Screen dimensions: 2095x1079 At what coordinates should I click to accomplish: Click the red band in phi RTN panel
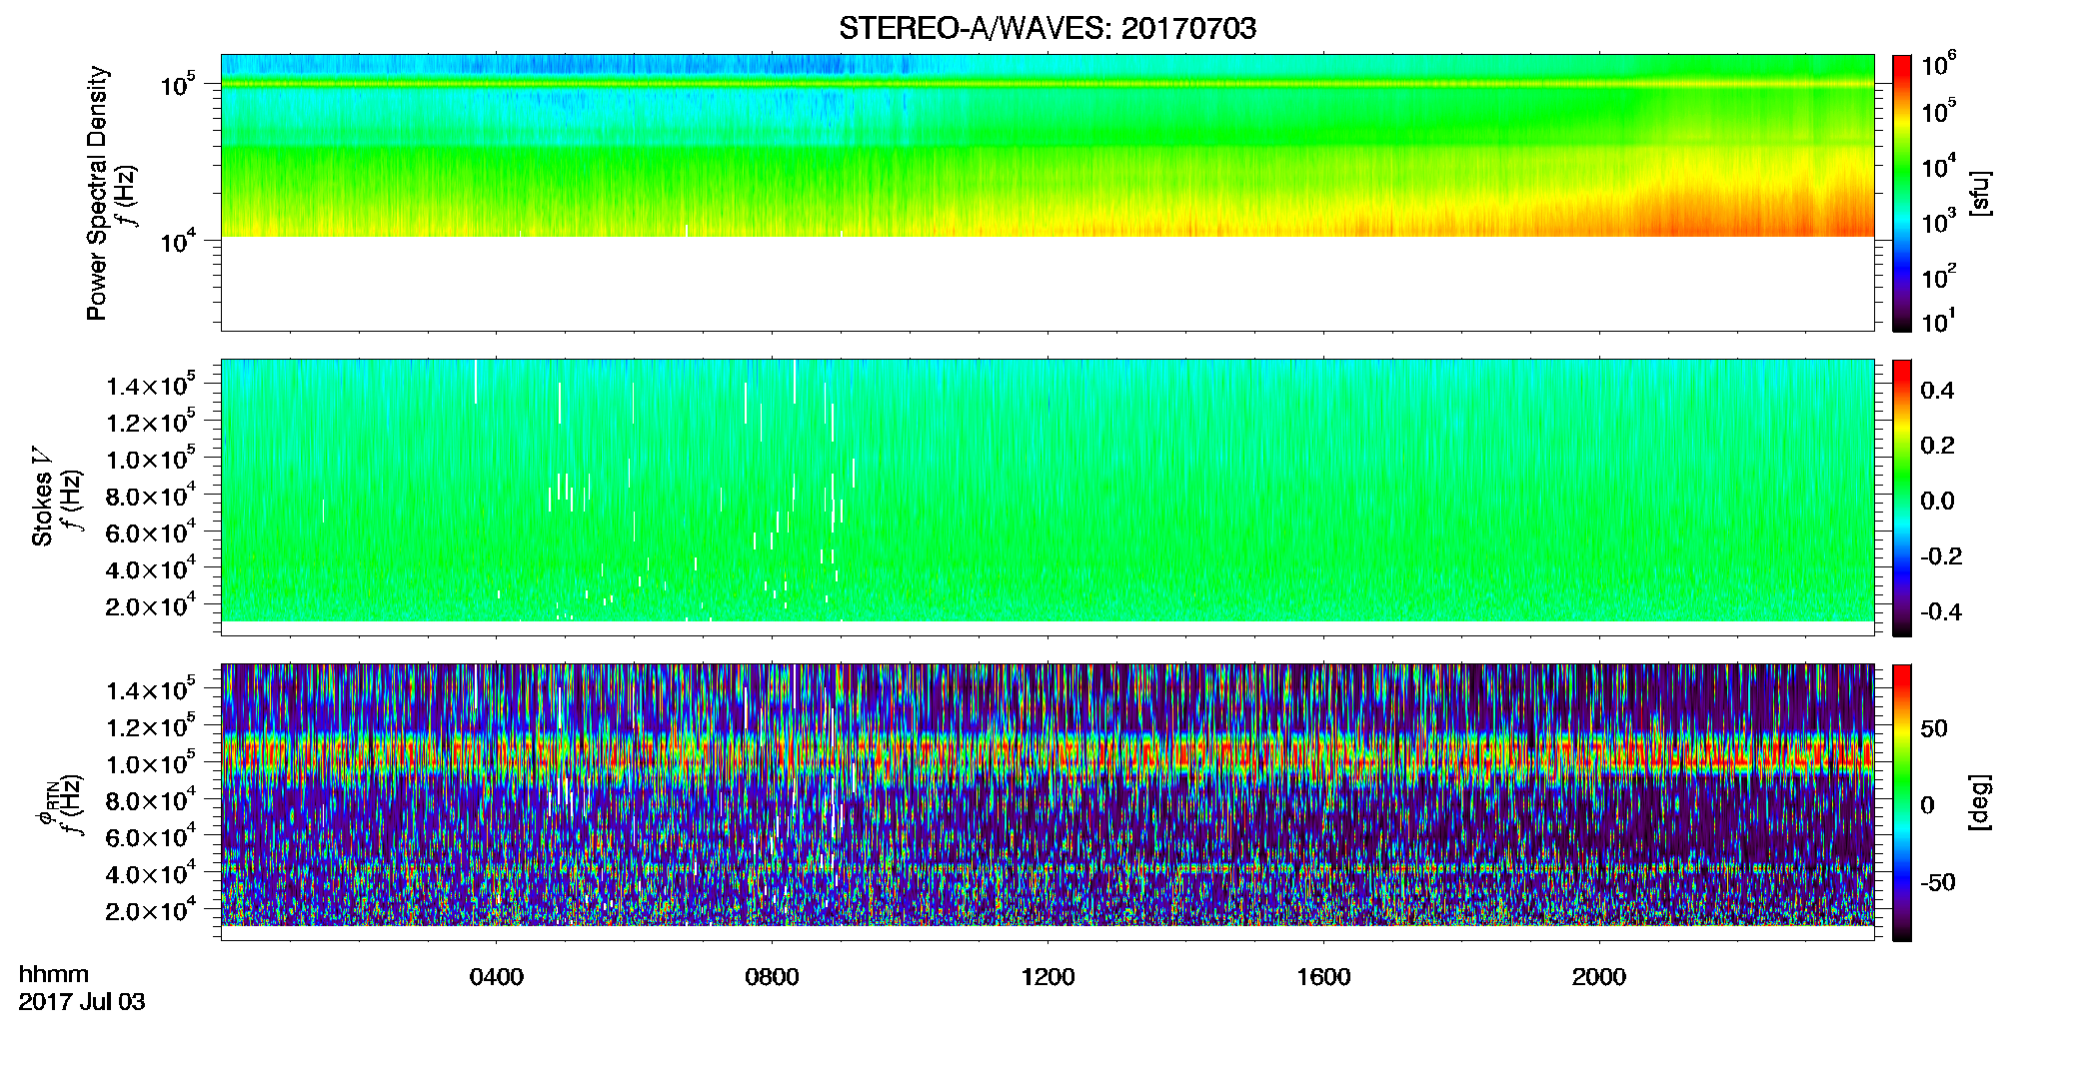click(x=1047, y=754)
